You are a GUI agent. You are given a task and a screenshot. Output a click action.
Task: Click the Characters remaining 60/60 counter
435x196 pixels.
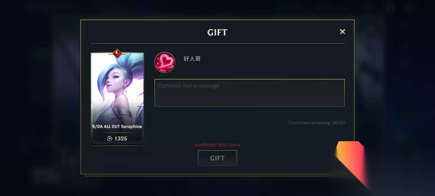tap(316, 122)
